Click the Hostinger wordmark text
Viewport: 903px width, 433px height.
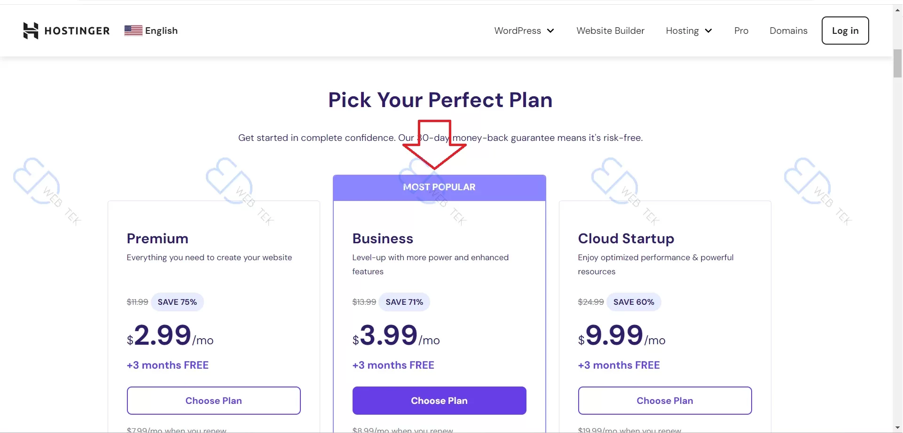click(77, 31)
